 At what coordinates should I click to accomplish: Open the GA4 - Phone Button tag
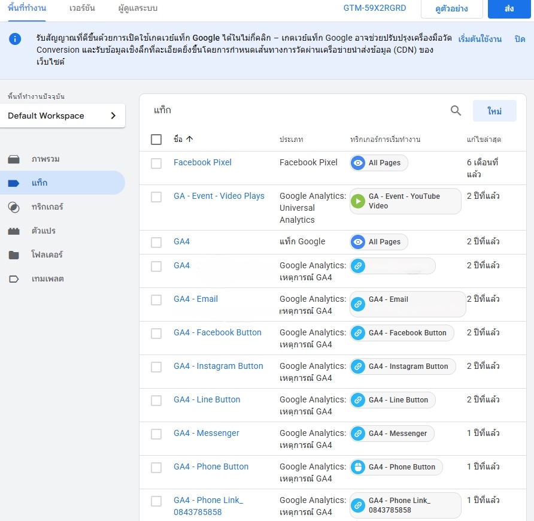pos(211,467)
